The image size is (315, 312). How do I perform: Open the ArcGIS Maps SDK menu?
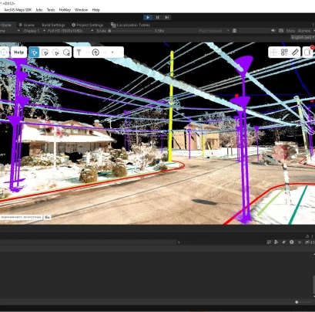(x=18, y=10)
